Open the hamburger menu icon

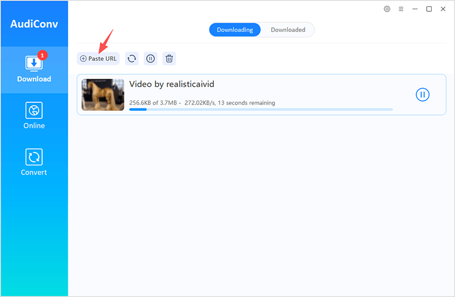pyautogui.click(x=401, y=9)
